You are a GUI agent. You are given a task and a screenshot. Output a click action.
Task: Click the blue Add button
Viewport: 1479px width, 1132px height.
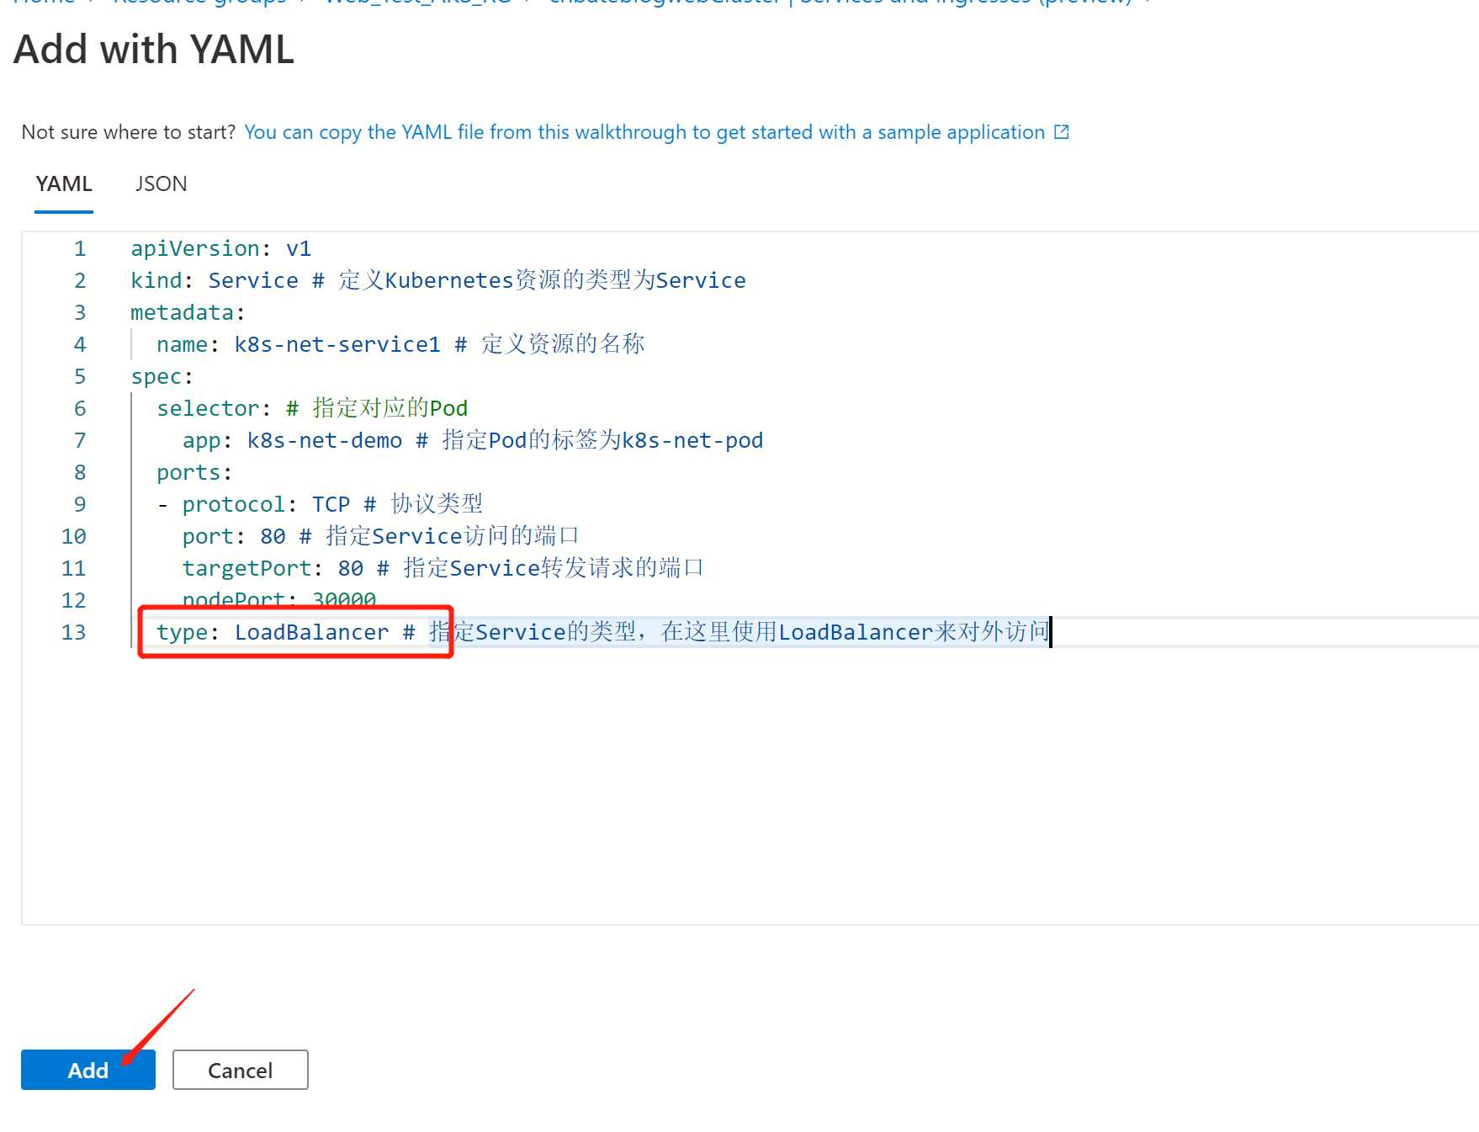88,1070
